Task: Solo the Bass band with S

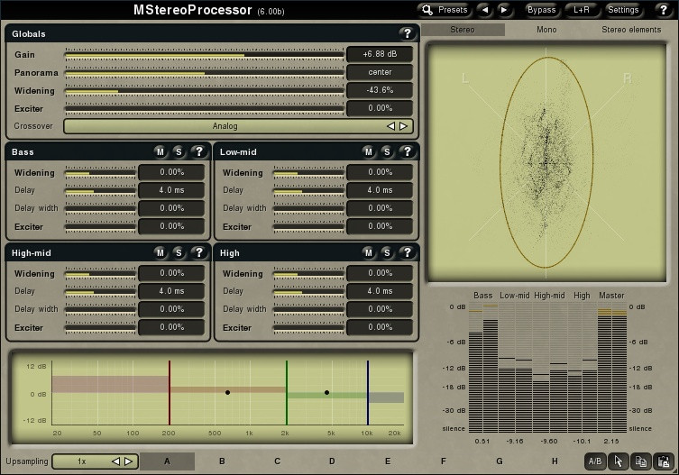Action: (179, 152)
